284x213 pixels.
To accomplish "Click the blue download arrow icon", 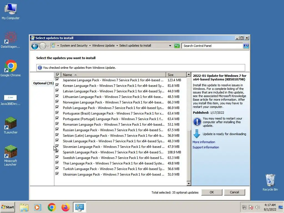I will (197, 134).
